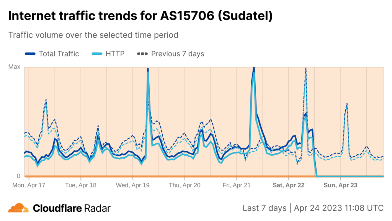Click the Traffic volume subtitle text

93,35
